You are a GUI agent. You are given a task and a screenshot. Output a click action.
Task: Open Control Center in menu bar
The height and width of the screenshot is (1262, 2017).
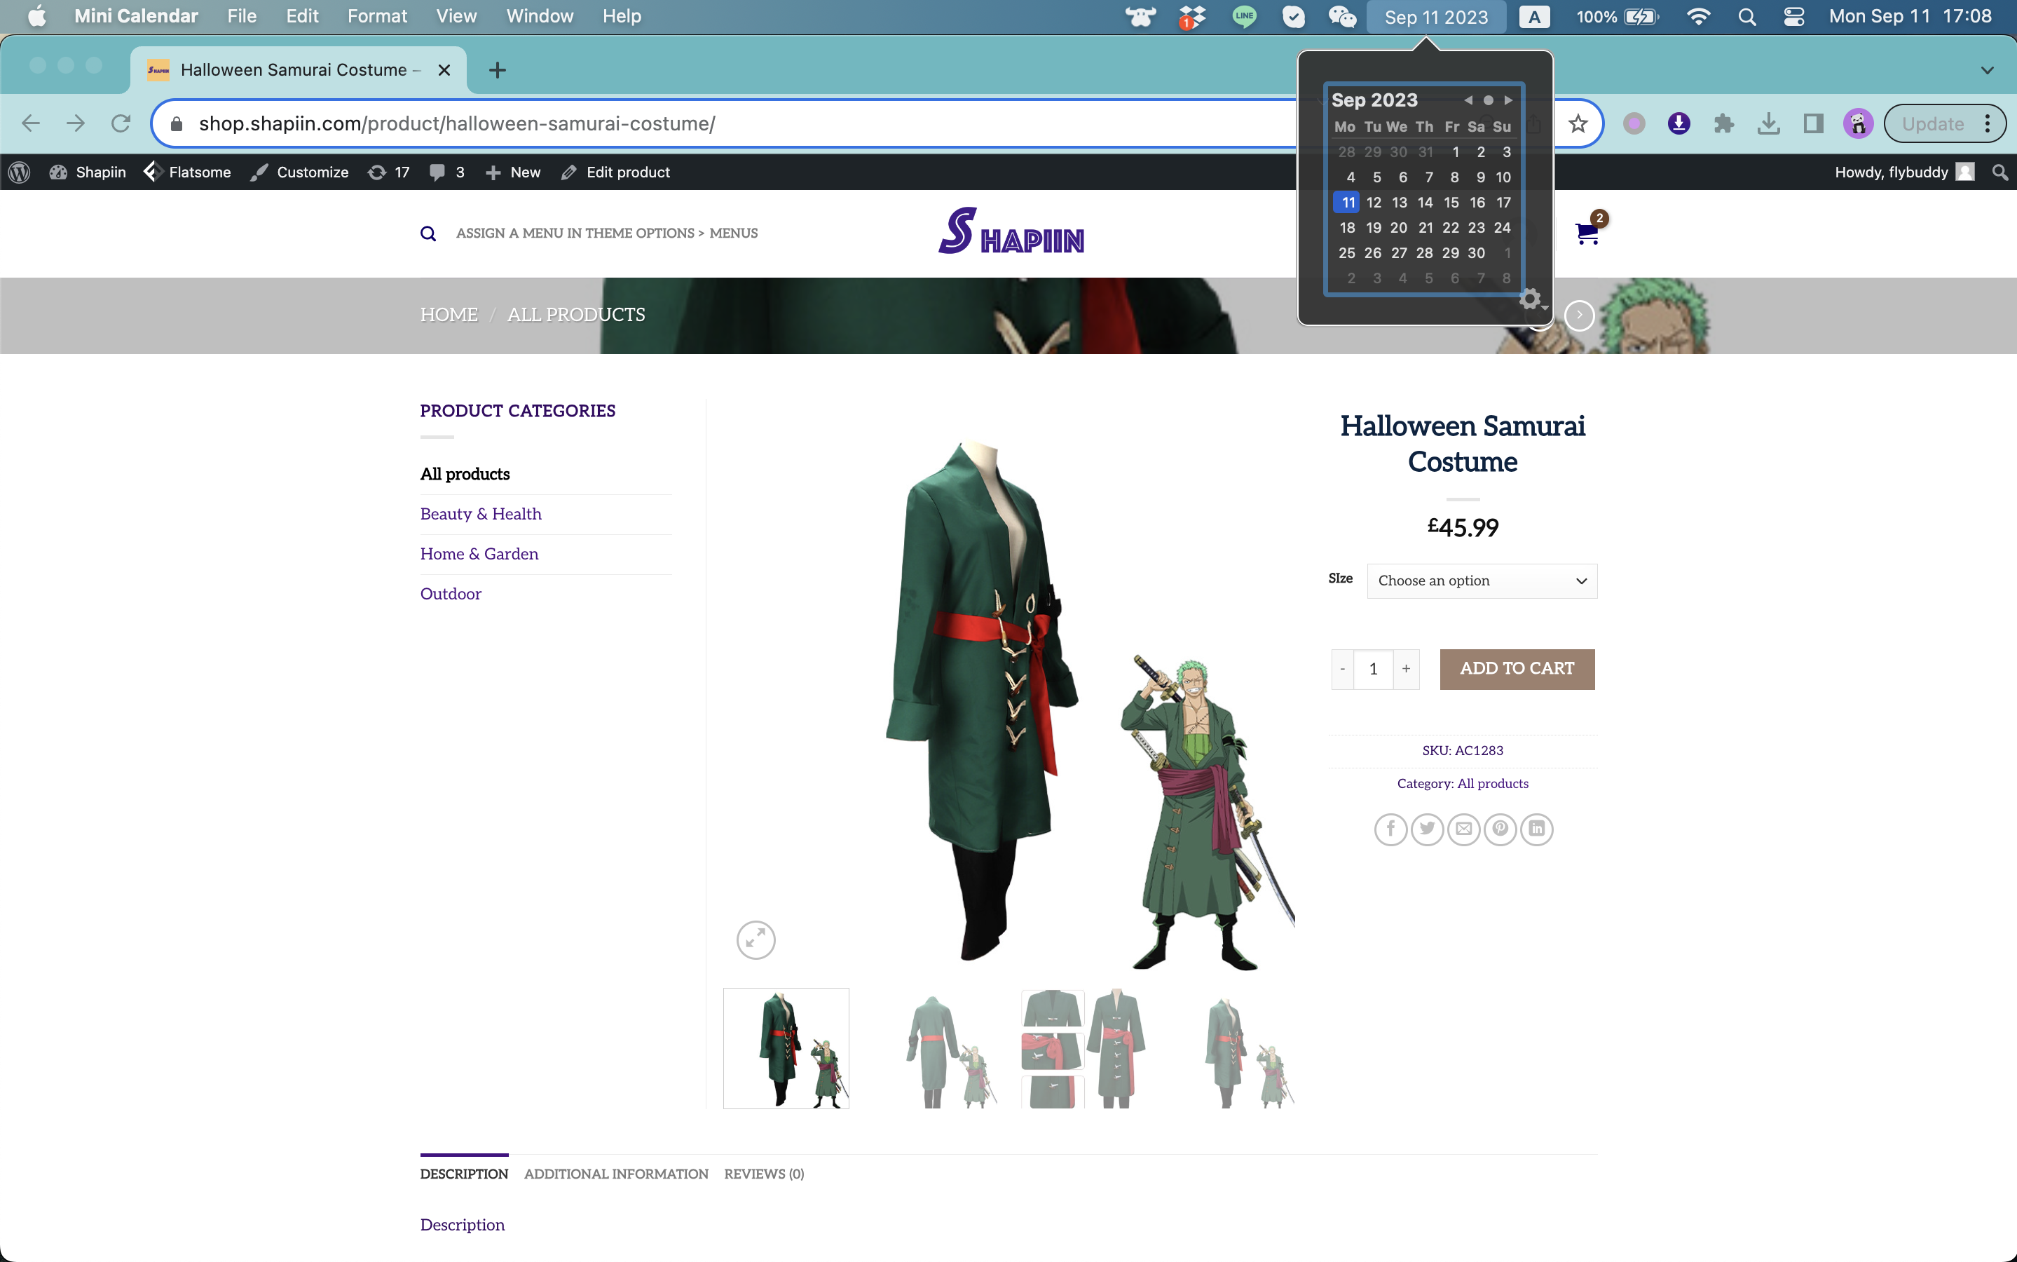[1793, 17]
